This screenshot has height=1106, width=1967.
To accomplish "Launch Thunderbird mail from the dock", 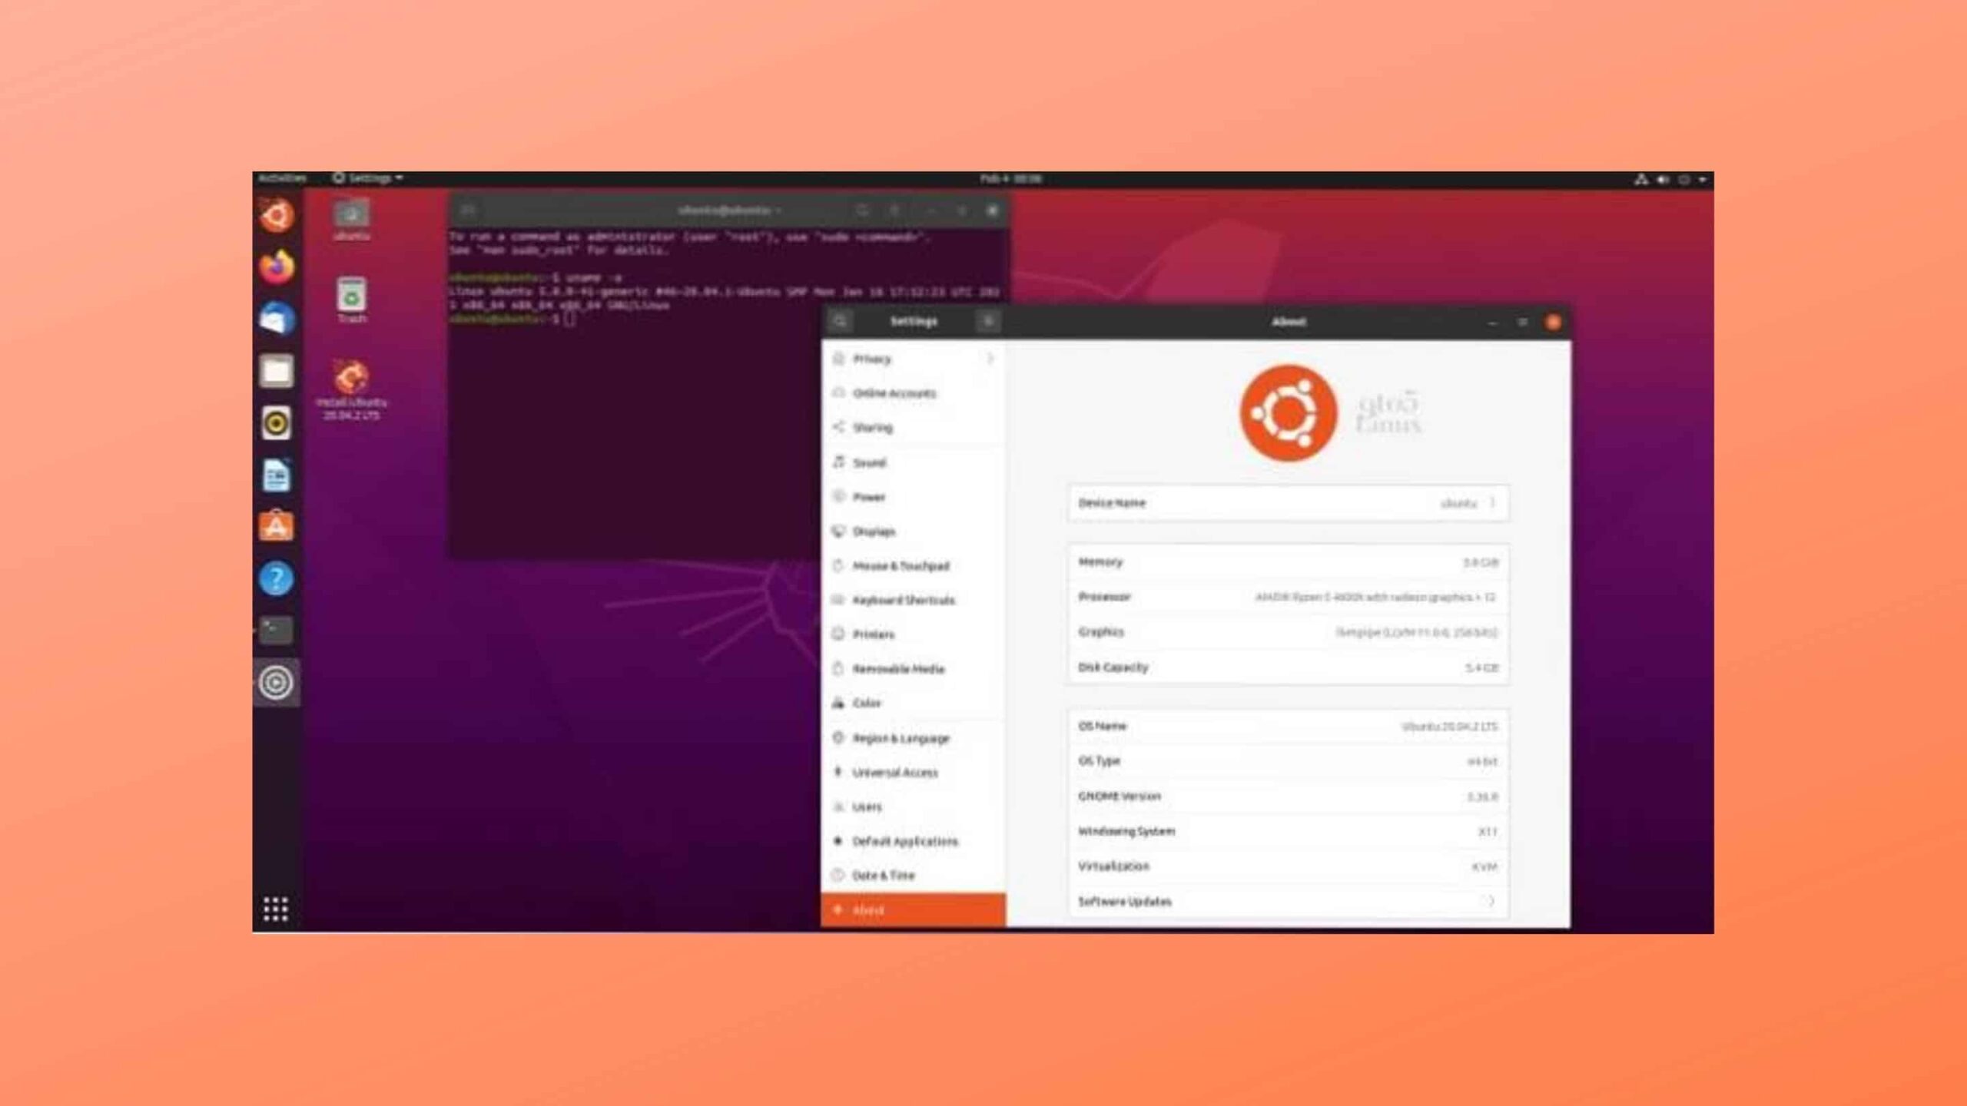I will click(277, 319).
